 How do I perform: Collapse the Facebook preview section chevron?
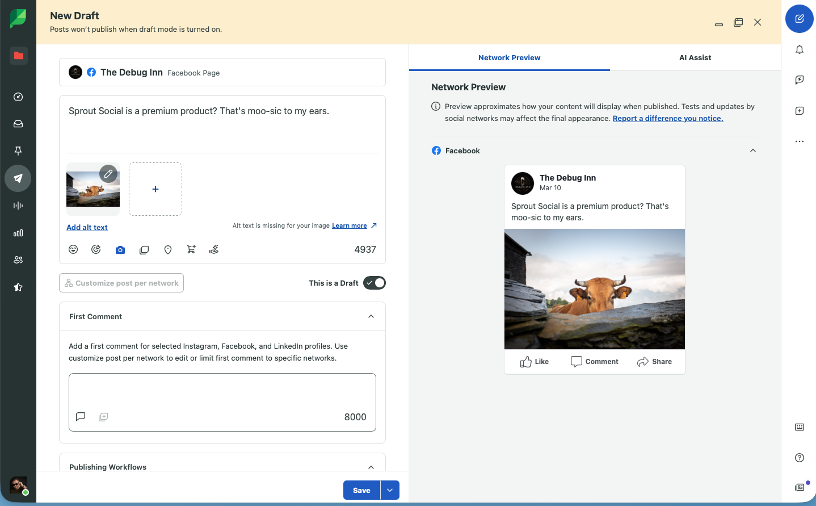tap(753, 150)
